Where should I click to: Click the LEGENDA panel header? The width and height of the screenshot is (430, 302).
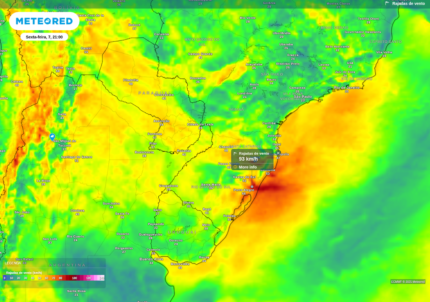pyautogui.click(x=13, y=263)
